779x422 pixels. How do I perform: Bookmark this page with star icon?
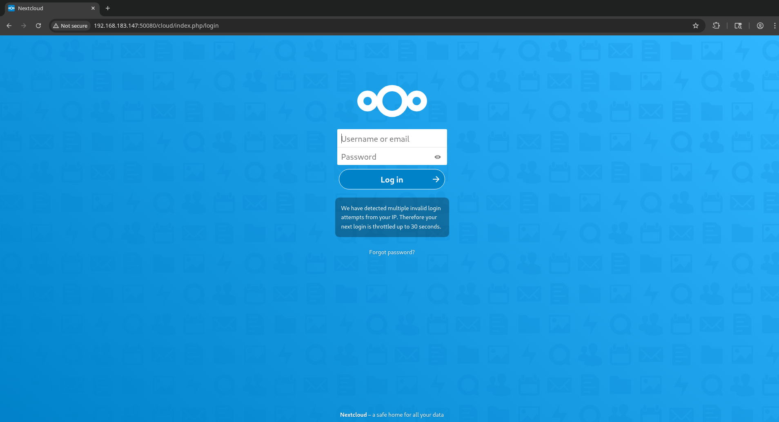(x=696, y=26)
